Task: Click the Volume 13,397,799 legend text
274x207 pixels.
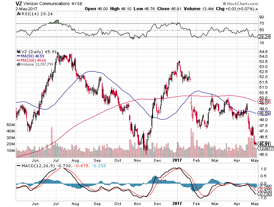Action: [x=37, y=64]
